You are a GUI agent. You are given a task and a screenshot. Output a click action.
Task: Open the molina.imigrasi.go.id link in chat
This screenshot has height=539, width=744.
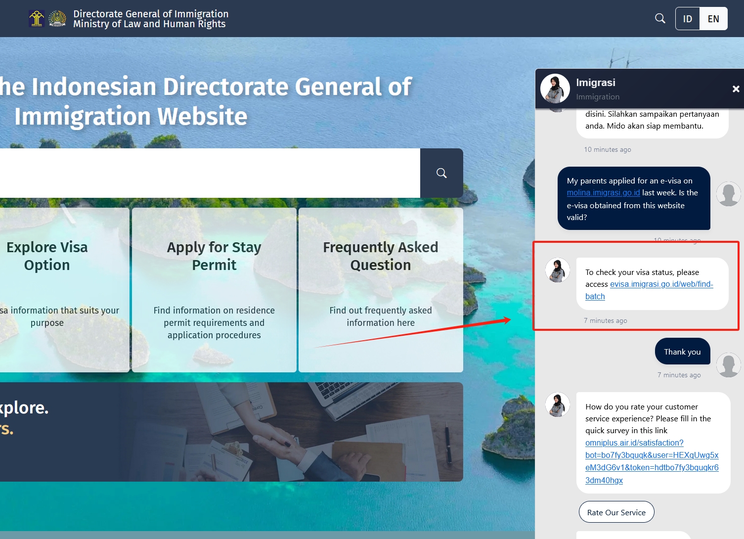tap(603, 193)
